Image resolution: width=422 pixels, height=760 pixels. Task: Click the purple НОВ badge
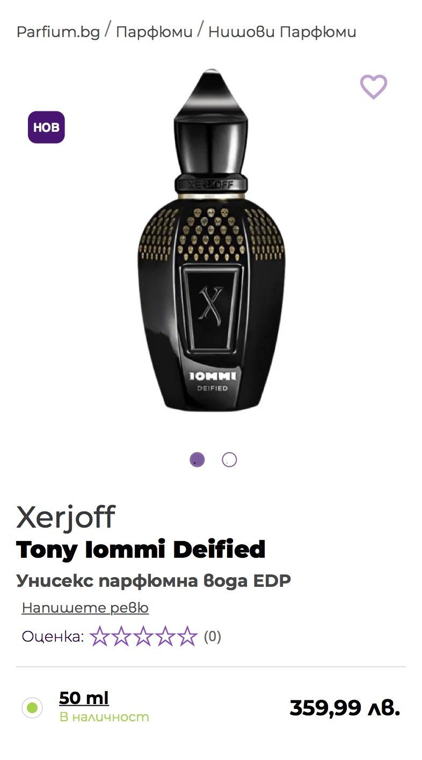46,127
